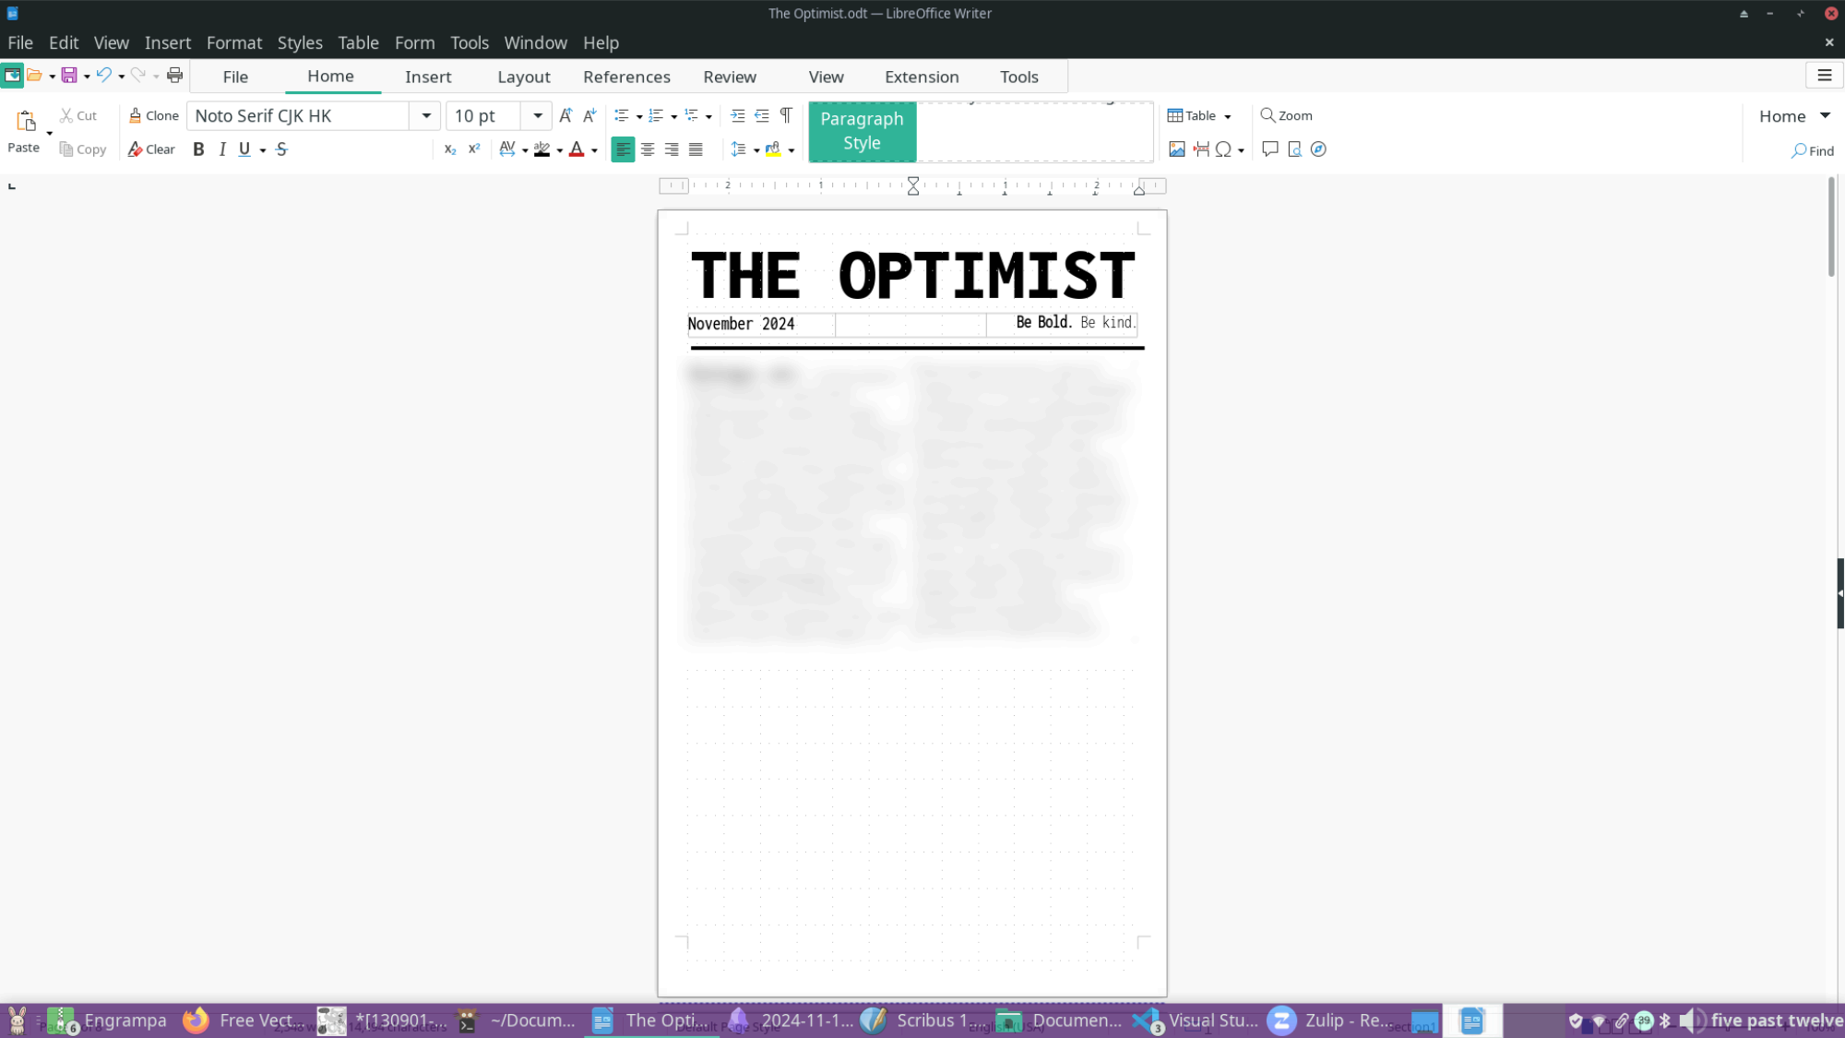Insert a page break
Viewport: 1845px width, 1038px height.
(1200, 149)
